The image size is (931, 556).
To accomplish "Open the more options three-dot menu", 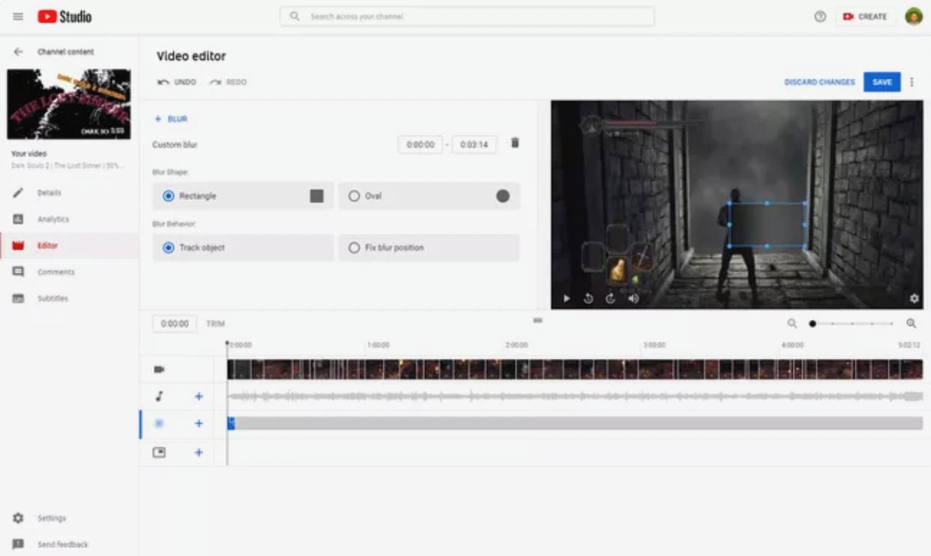I will tap(912, 82).
